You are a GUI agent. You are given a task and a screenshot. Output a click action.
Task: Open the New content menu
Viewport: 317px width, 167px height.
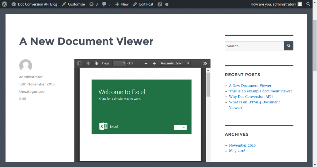point(122,4)
